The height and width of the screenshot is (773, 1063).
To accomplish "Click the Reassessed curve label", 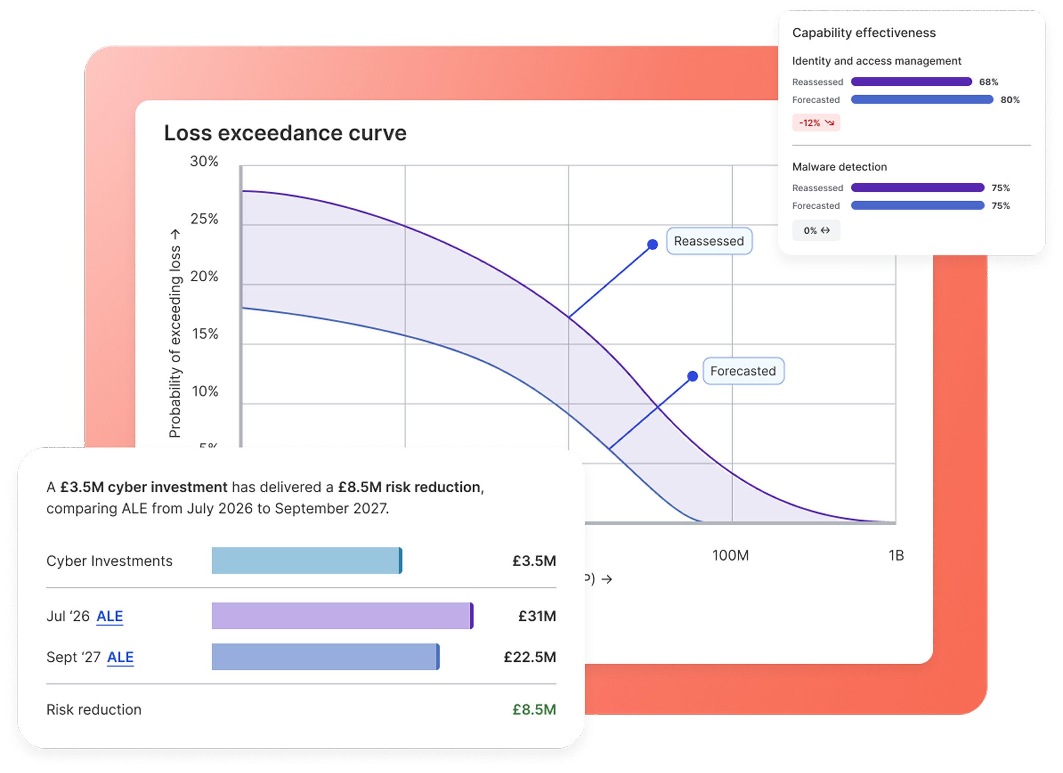I will (x=709, y=241).
